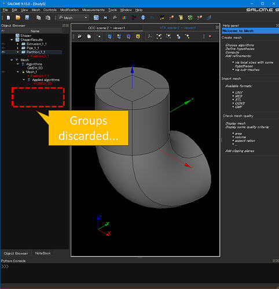
Task: Click the MED format link
Action: 238,96
